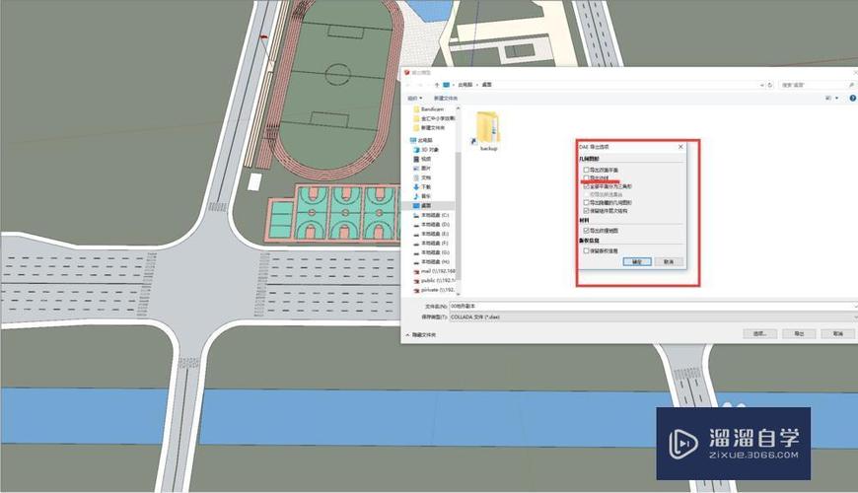The height and width of the screenshot is (493, 858).
Task: Open the help question mark icon
Action: (x=852, y=98)
